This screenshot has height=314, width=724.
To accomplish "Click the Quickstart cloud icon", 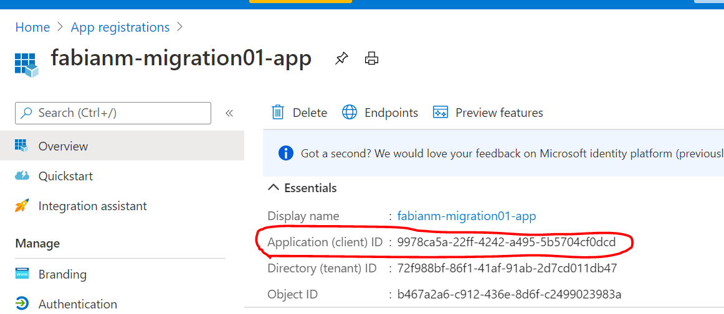I will [x=22, y=176].
